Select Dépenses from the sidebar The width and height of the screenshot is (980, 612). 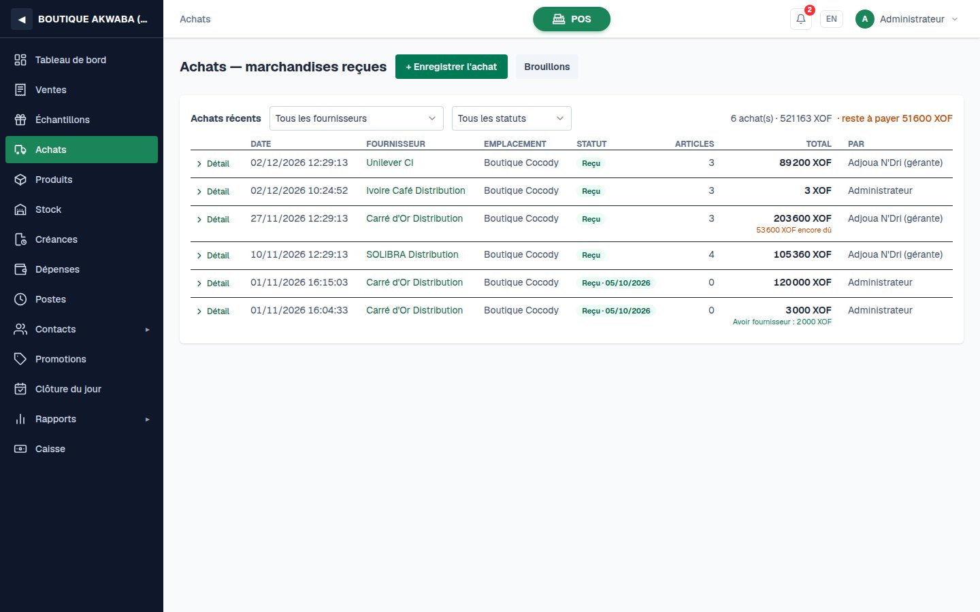(x=82, y=269)
